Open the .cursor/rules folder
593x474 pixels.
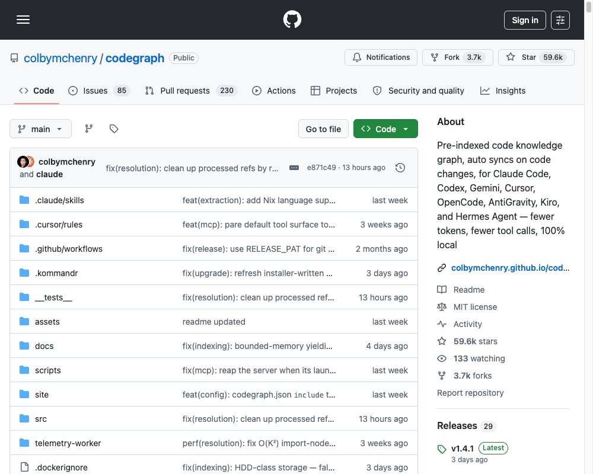59,225
